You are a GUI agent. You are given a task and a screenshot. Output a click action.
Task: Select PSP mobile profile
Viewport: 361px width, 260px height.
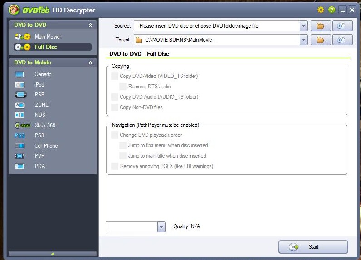[39, 95]
